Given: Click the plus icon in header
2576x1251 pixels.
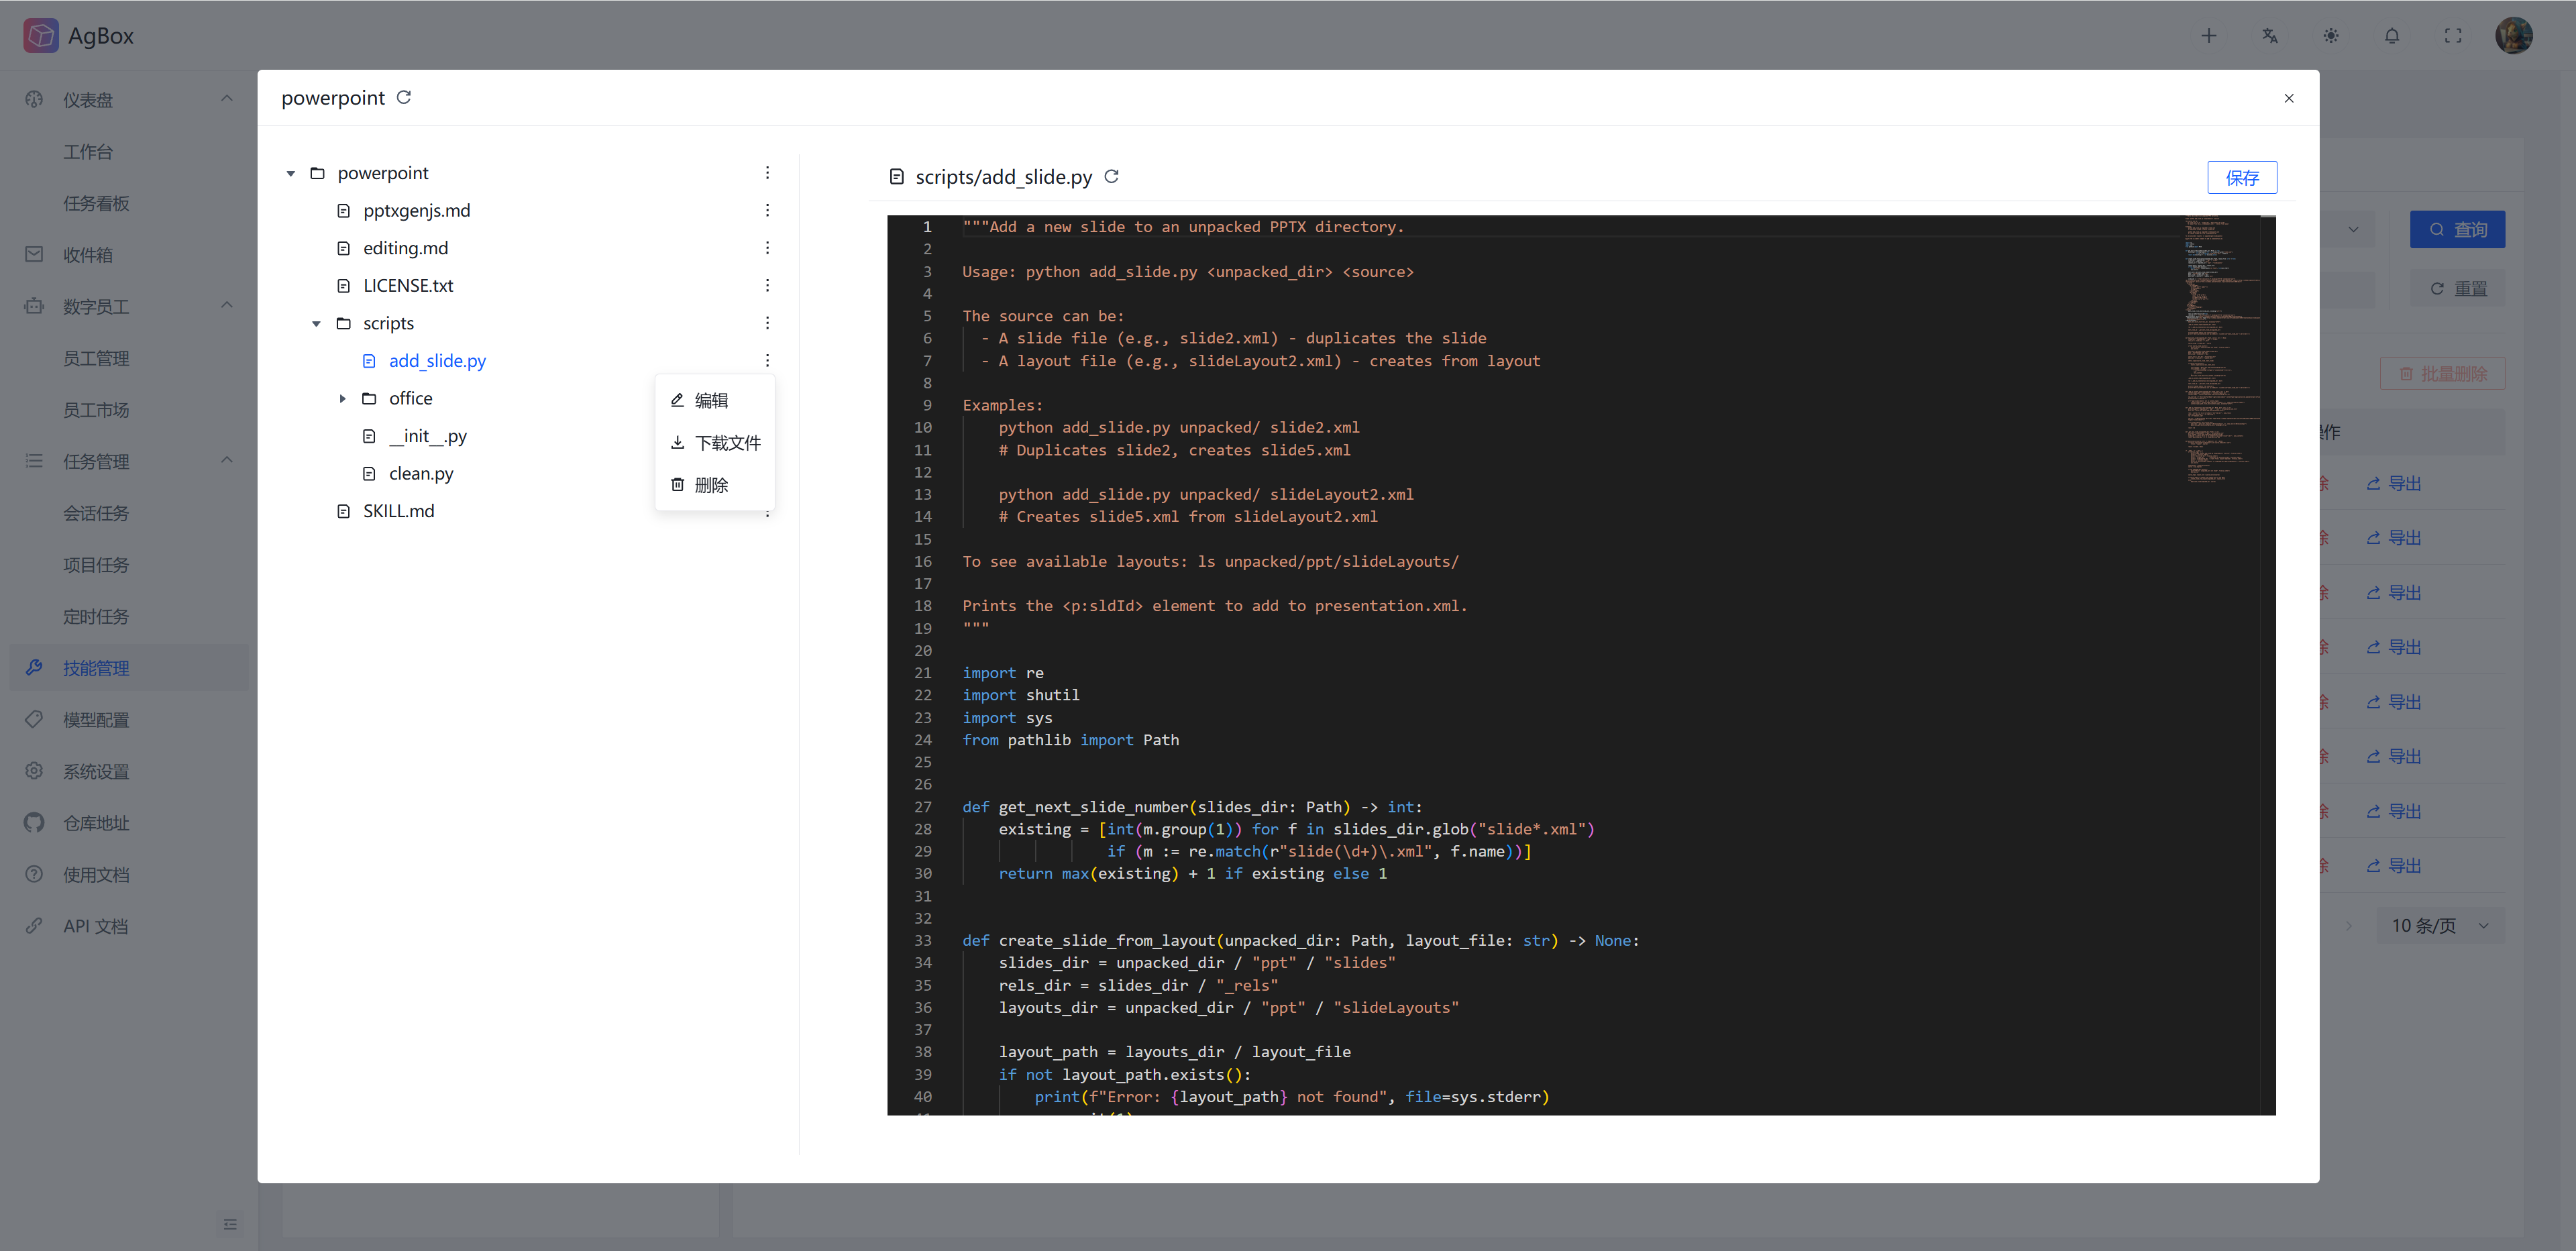Looking at the screenshot, I should [x=2208, y=35].
